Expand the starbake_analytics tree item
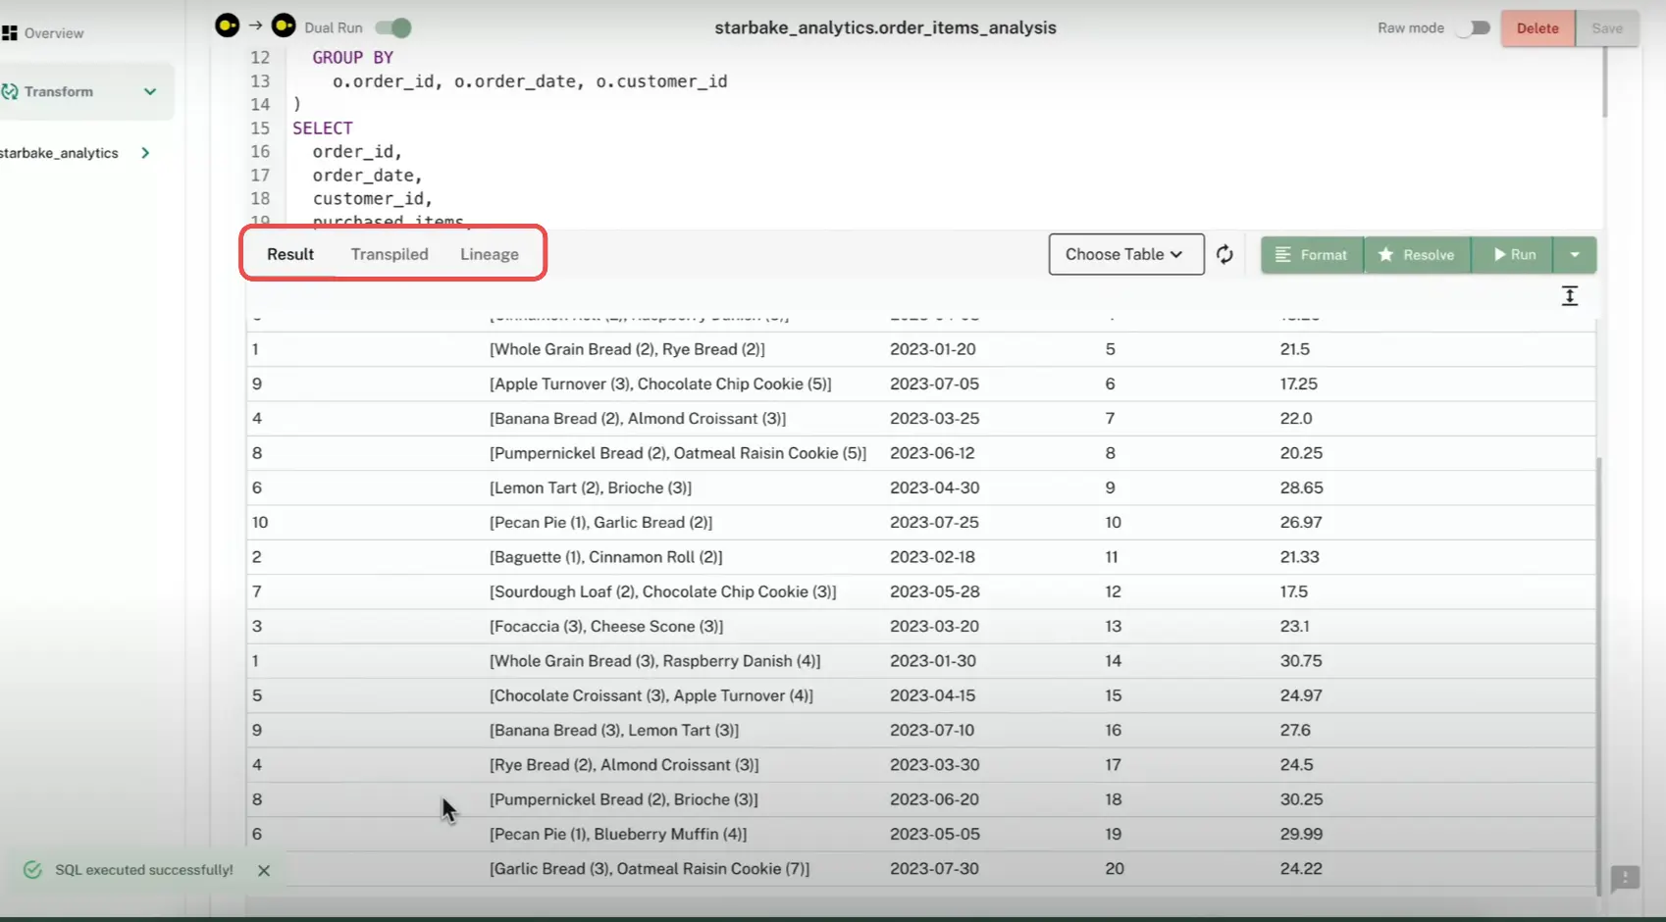Image resolution: width=1666 pixels, height=922 pixels. coord(145,153)
